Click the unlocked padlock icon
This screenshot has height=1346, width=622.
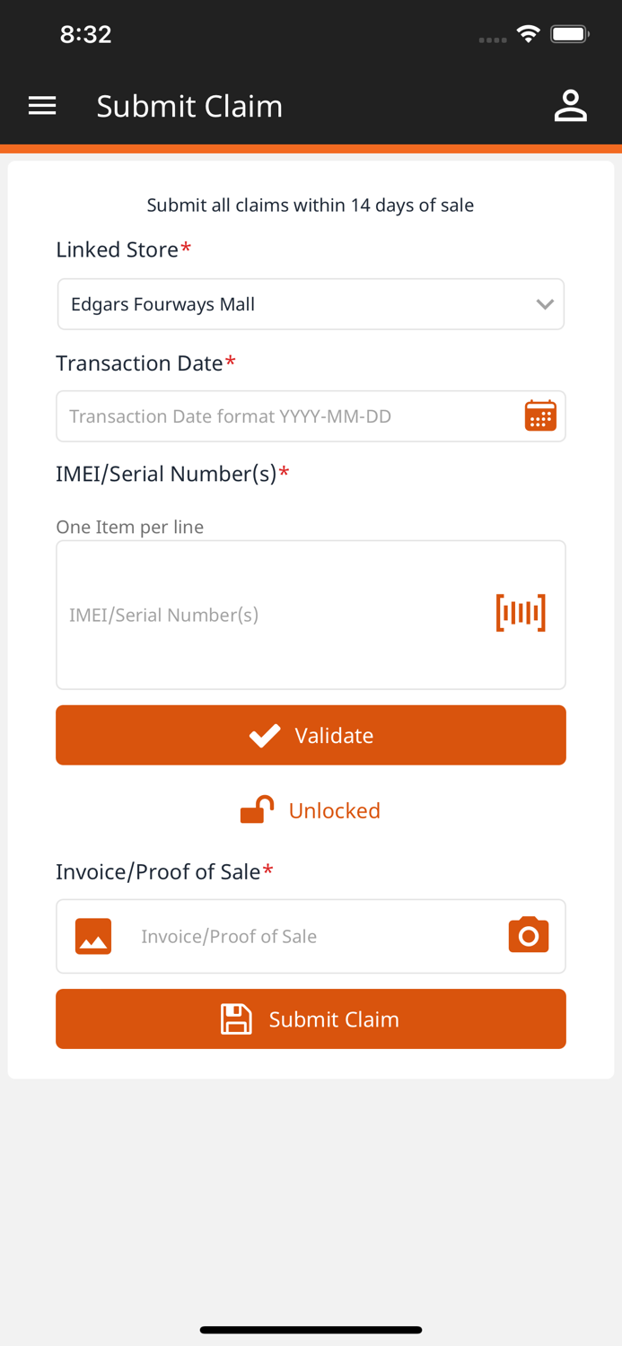256,808
